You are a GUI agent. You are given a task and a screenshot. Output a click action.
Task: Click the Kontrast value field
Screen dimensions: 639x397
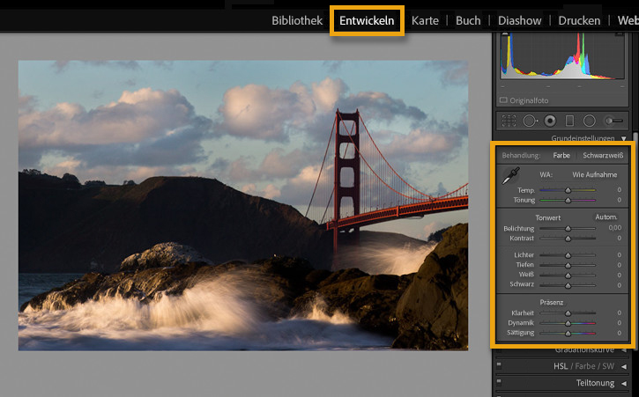[619, 238]
